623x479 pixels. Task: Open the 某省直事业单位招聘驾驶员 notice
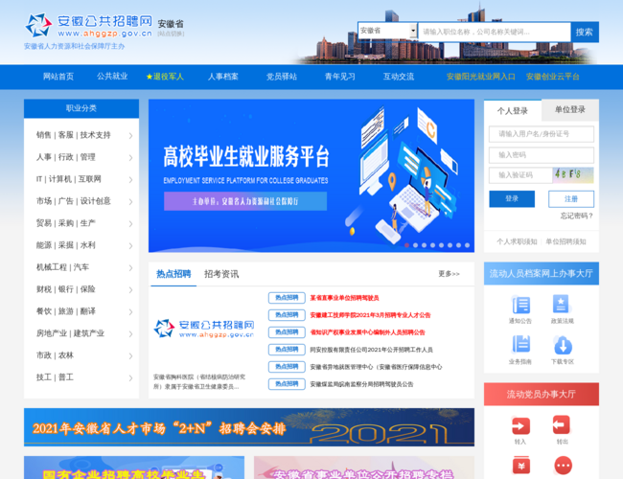pos(344,298)
